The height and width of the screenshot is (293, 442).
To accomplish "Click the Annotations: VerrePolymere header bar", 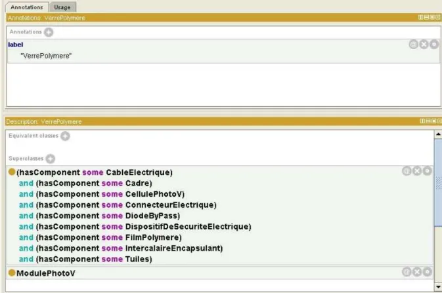I will [x=223, y=18].
